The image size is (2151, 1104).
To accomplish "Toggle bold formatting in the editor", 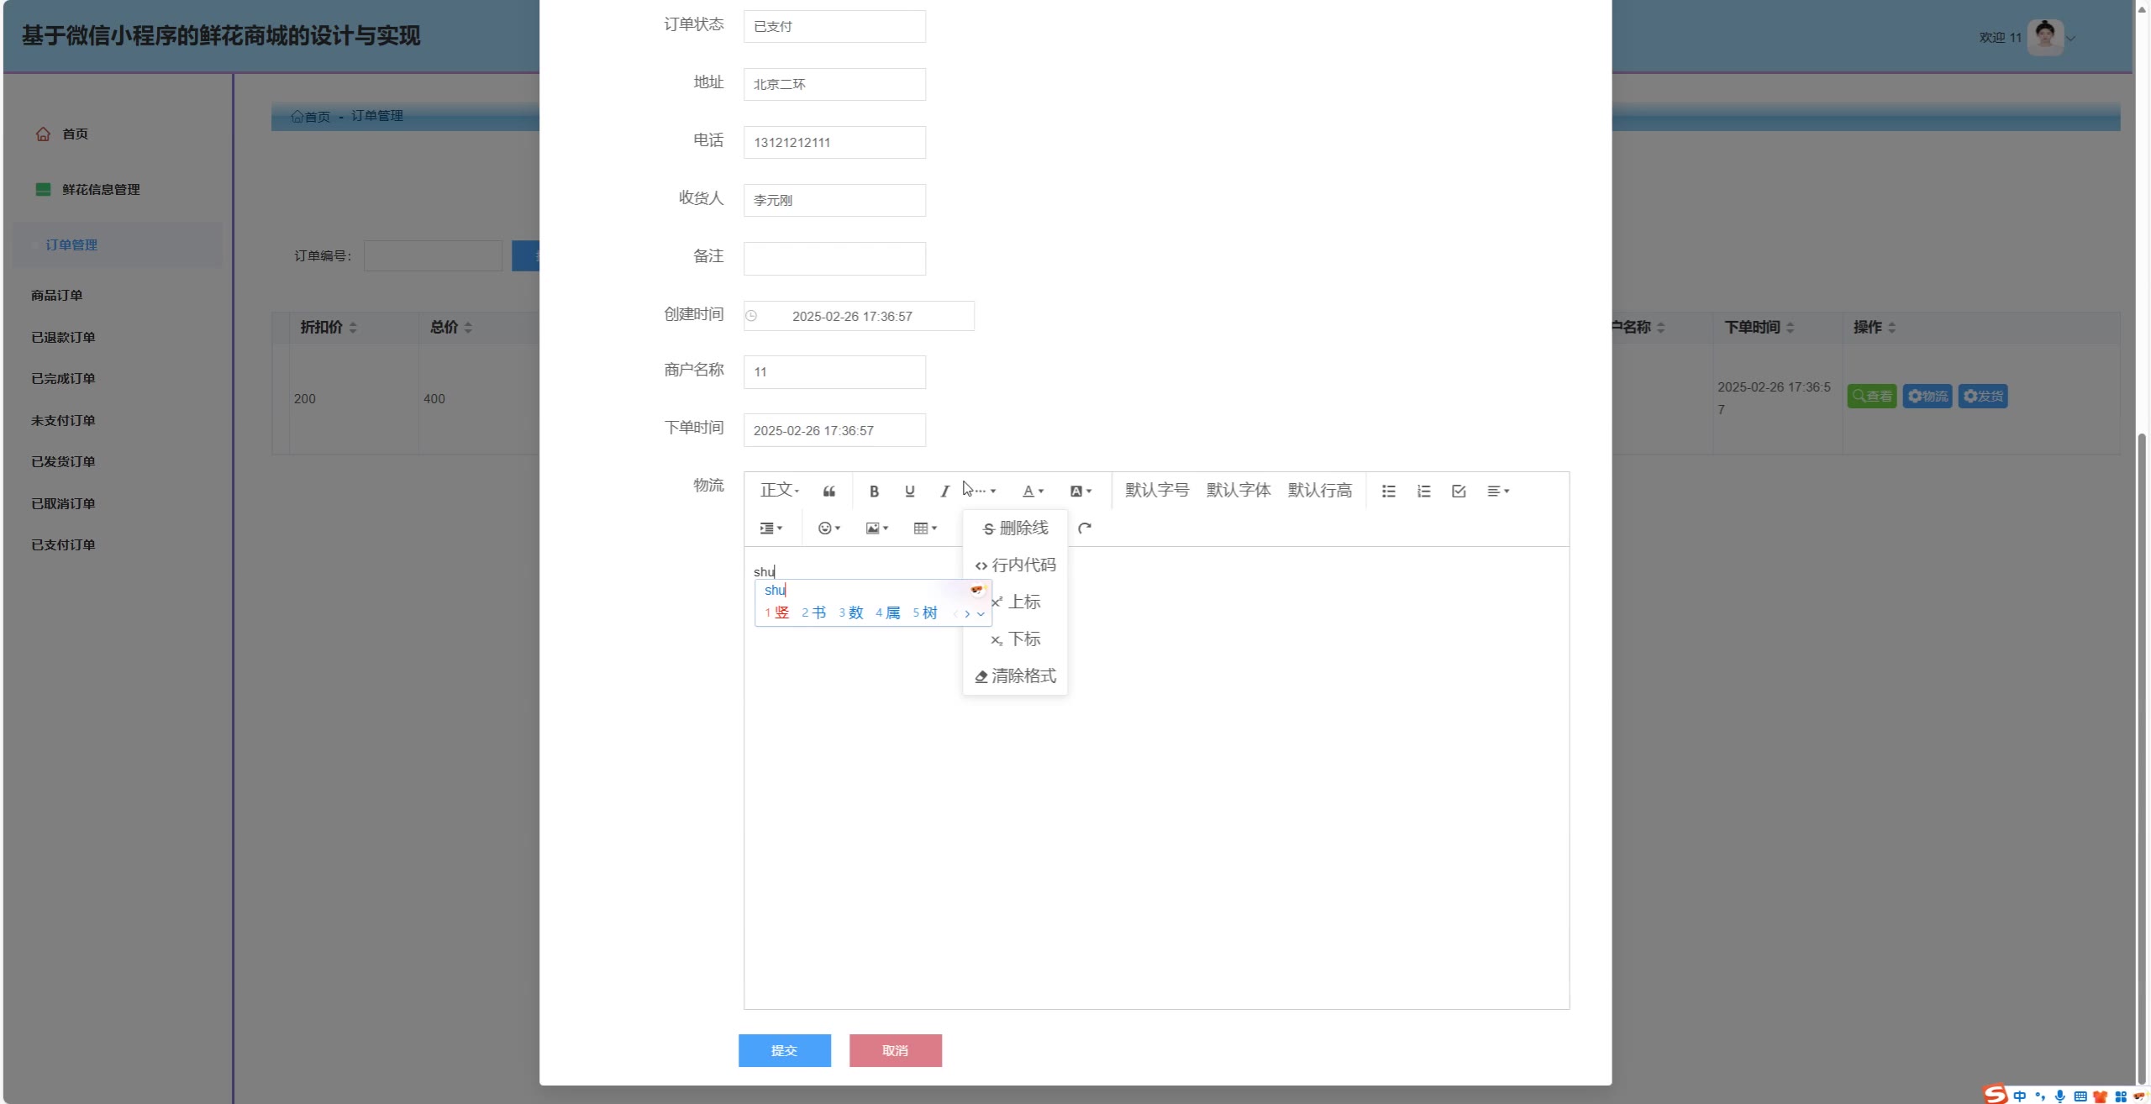I will click(x=874, y=492).
